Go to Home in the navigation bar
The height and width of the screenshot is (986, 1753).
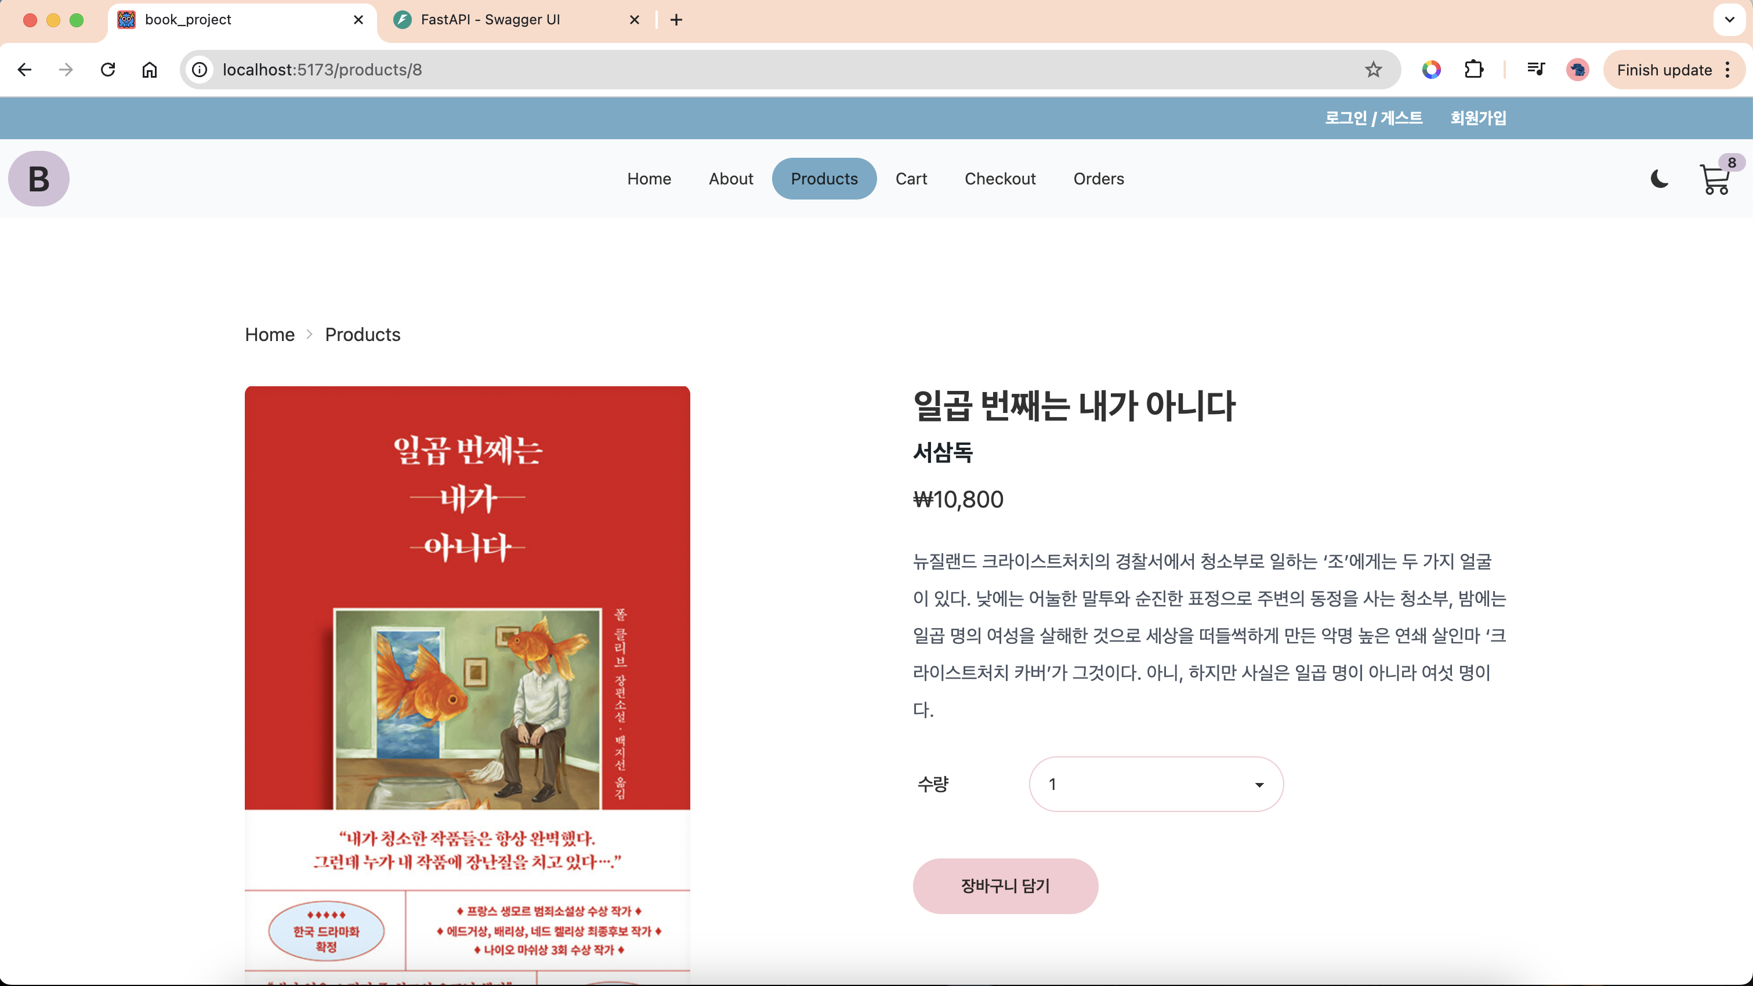coord(649,178)
